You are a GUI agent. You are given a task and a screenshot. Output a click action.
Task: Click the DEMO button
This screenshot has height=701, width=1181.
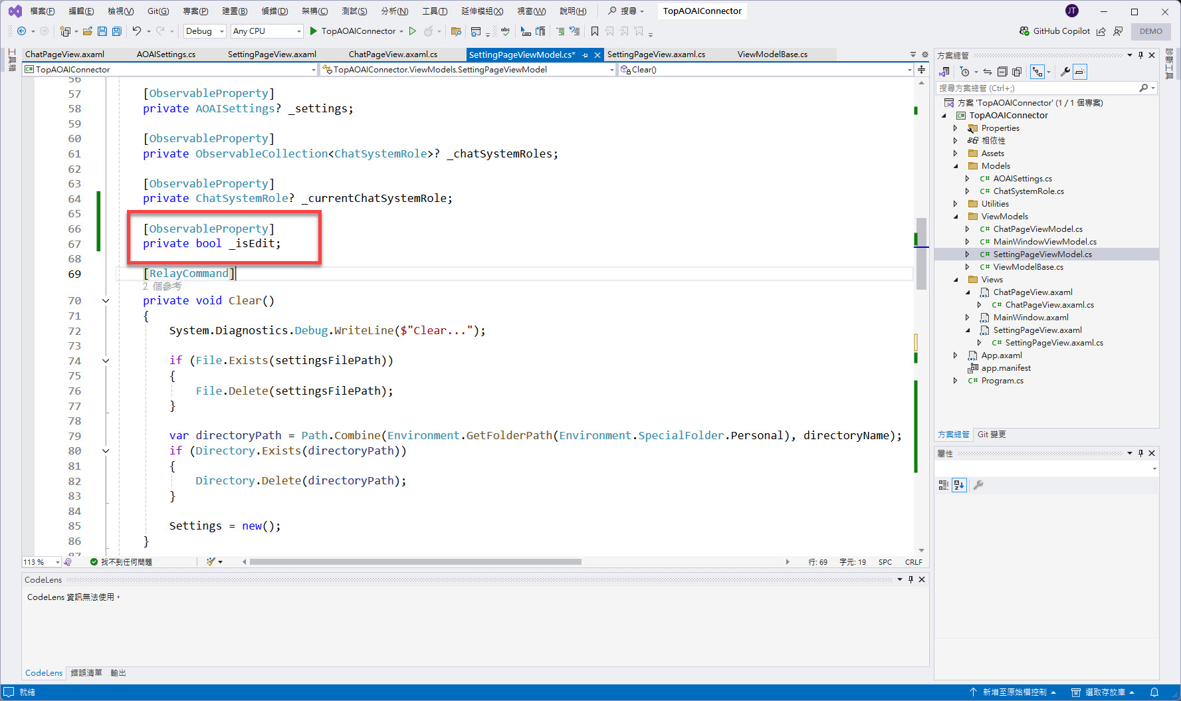1151,31
